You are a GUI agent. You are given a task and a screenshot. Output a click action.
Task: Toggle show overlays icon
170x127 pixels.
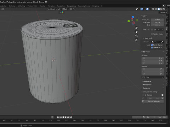[147, 9]
